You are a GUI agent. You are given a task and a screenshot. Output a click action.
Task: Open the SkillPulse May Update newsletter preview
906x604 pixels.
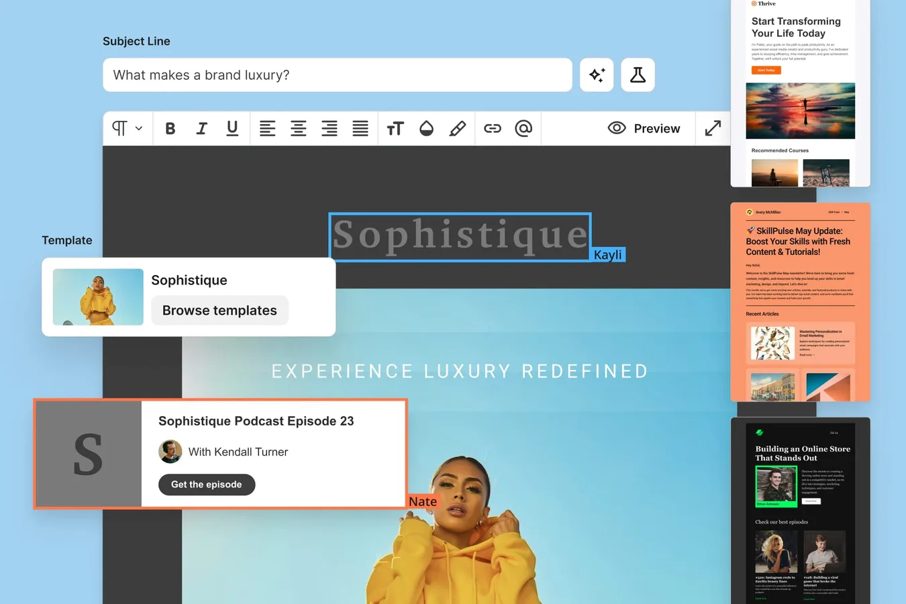800,301
